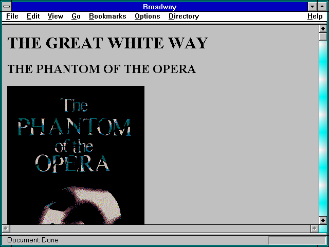Open the Help menu
The image size is (329, 247).
(x=315, y=16)
